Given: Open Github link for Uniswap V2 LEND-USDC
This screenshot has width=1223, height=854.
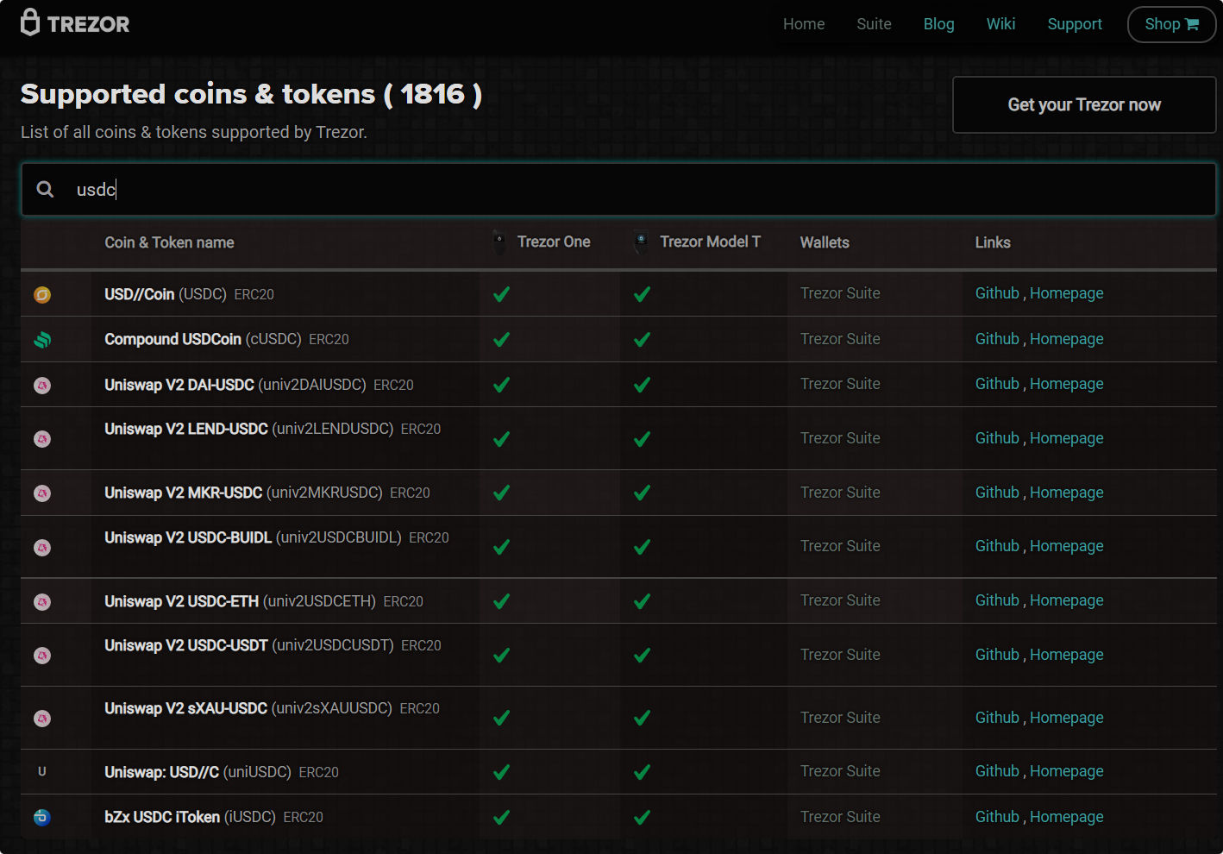Looking at the screenshot, I should (x=997, y=438).
